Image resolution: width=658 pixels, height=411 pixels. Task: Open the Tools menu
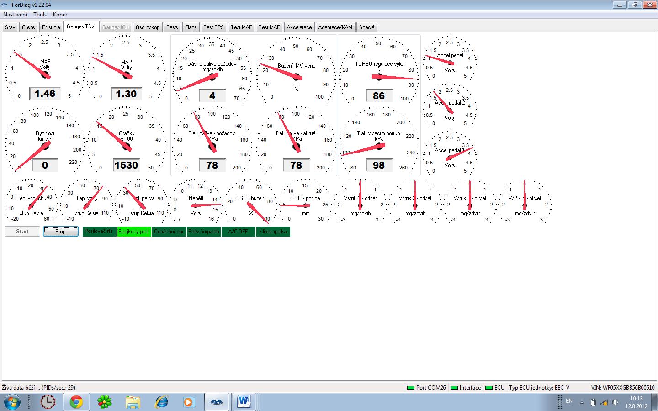(x=40, y=15)
